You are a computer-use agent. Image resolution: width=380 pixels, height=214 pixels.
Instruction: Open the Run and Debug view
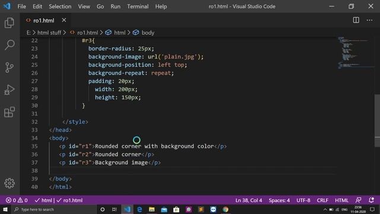click(x=9, y=90)
